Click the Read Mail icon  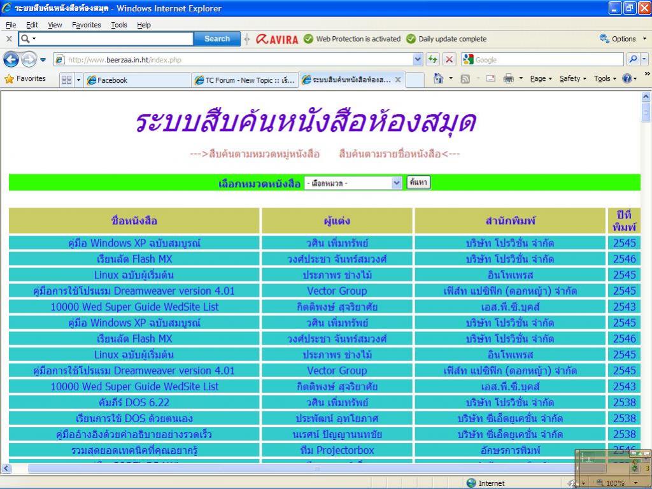(491, 78)
